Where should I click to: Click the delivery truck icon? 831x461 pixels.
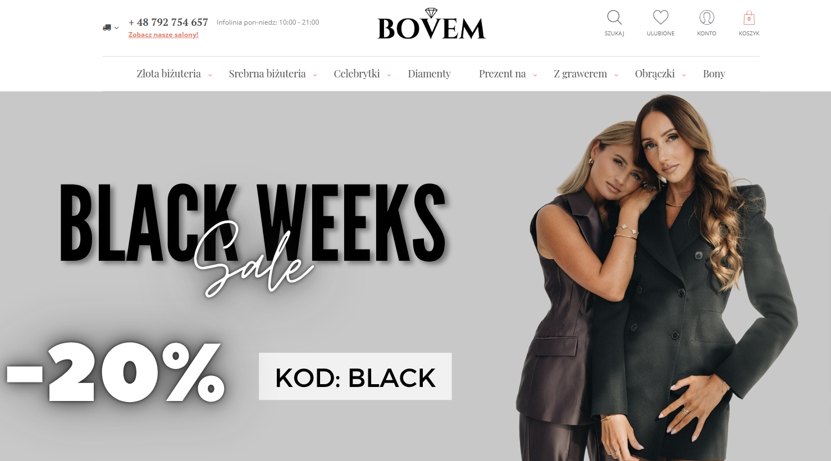(x=107, y=27)
